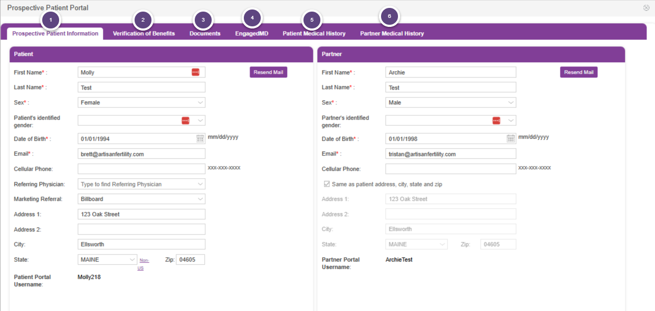Image resolution: width=655 pixels, height=311 pixels.
Task: Select partner portal username ArchieTest
Action: pyautogui.click(x=399, y=260)
